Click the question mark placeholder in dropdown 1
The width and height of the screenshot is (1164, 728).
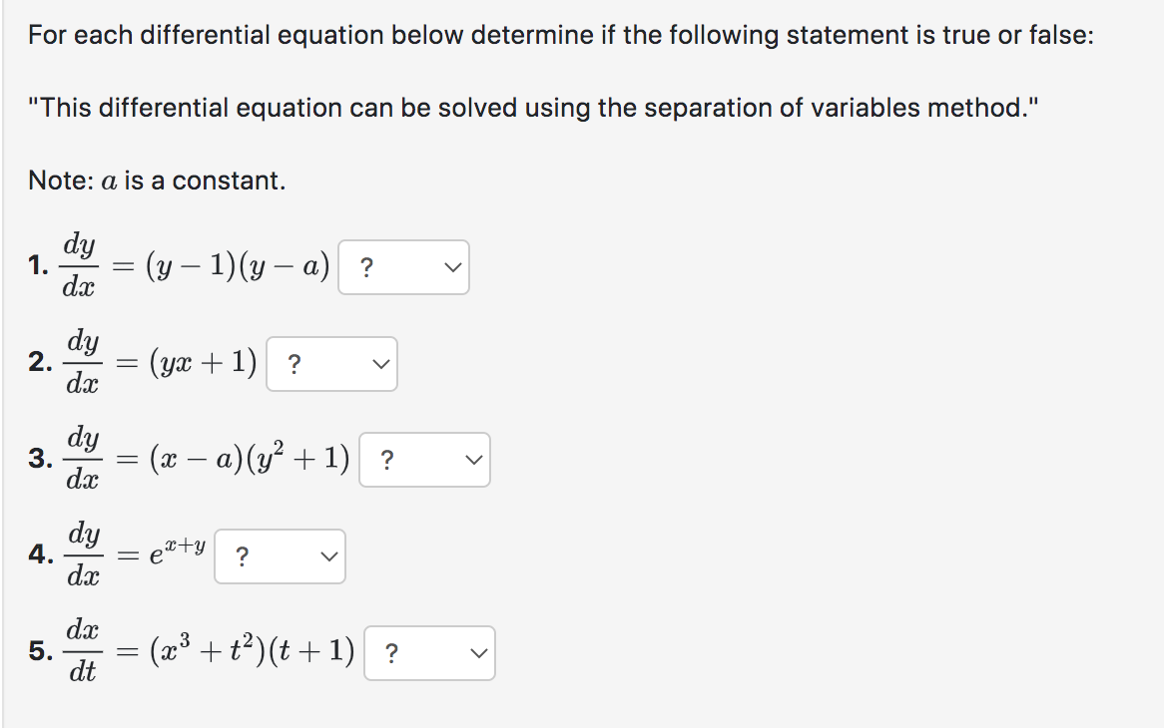click(x=366, y=267)
